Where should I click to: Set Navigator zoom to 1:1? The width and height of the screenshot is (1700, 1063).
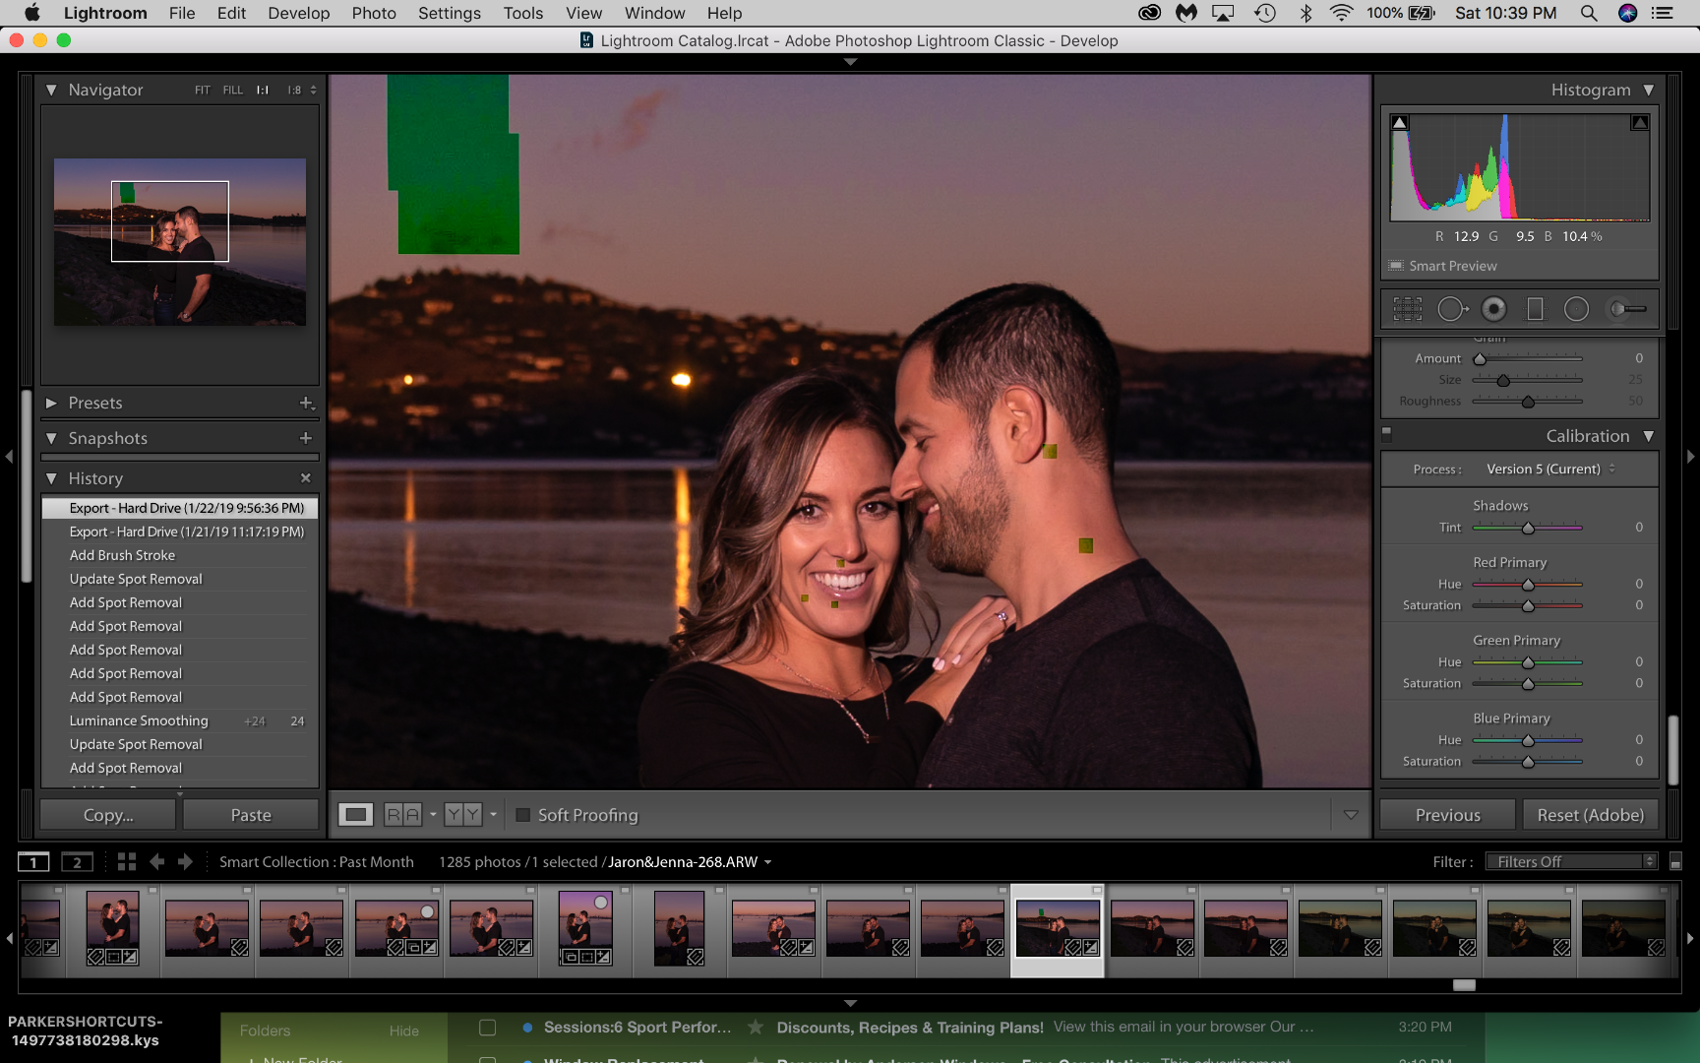[263, 90]
